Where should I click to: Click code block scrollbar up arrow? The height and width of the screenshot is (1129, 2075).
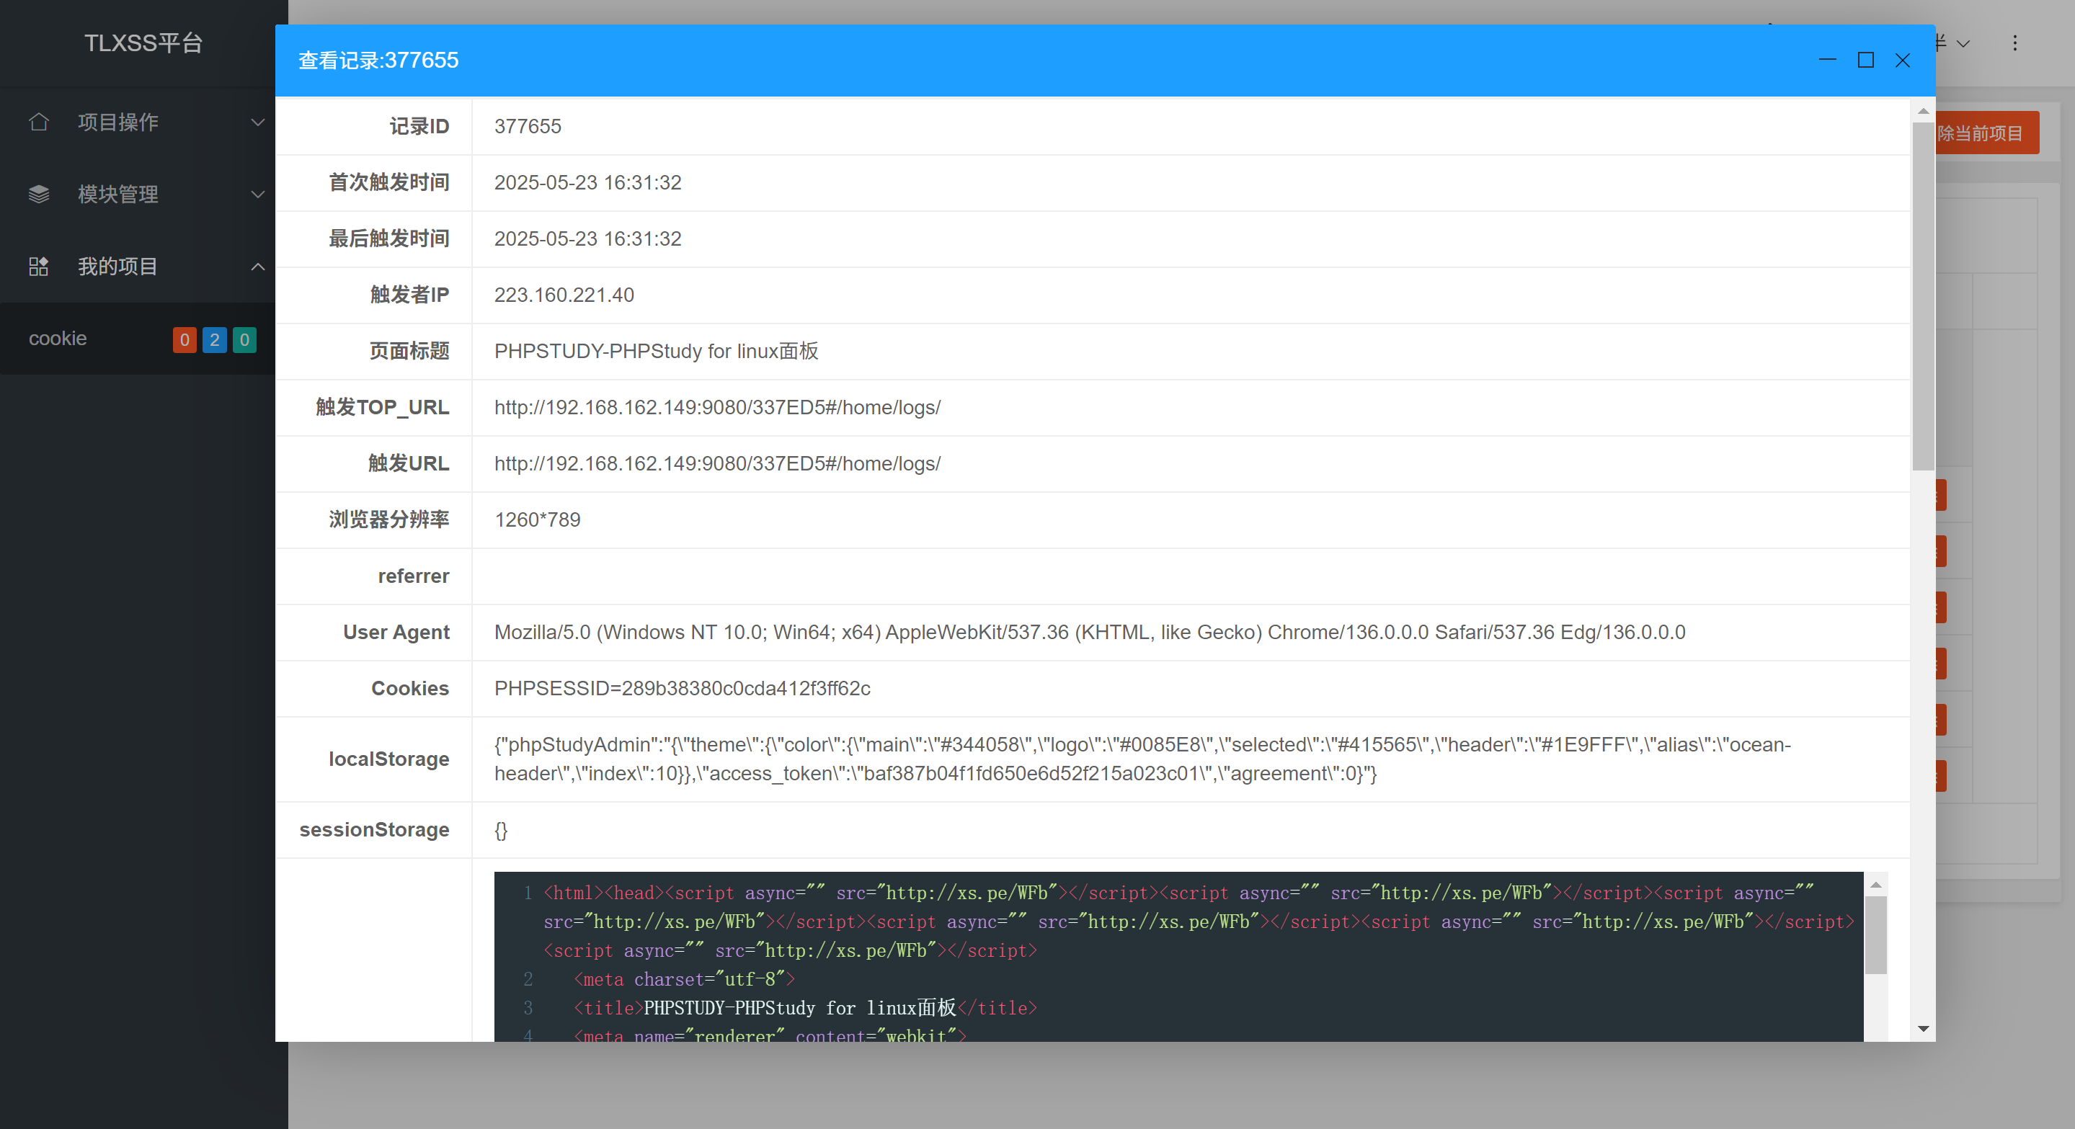click(x=1876, y=885)
